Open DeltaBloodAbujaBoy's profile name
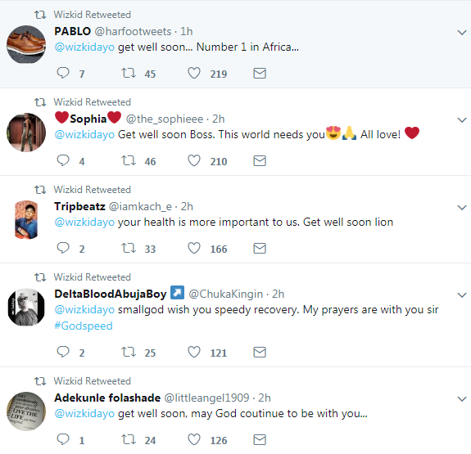Image resolution: width=471 pixels, height=454 pixels. tap(111, 294)
